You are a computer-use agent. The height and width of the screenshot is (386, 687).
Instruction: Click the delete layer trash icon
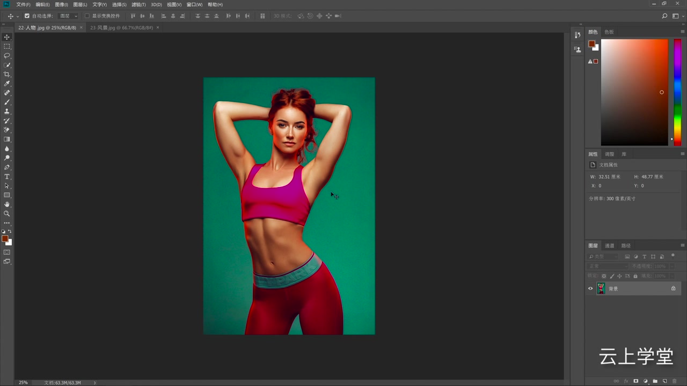[x=675, y=381]
